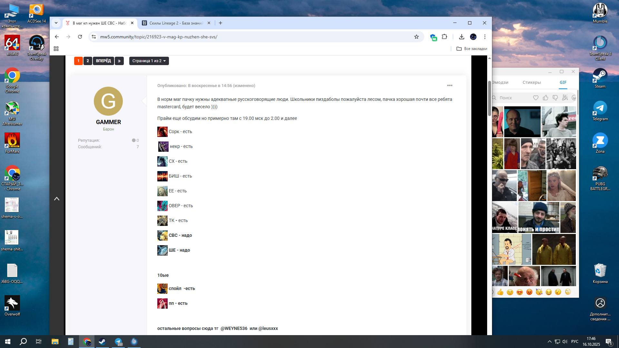The image size is (619, 348).
Task: Expand the "Страница 1 из 2" page dropdown
Action: [x=149, y=61]
